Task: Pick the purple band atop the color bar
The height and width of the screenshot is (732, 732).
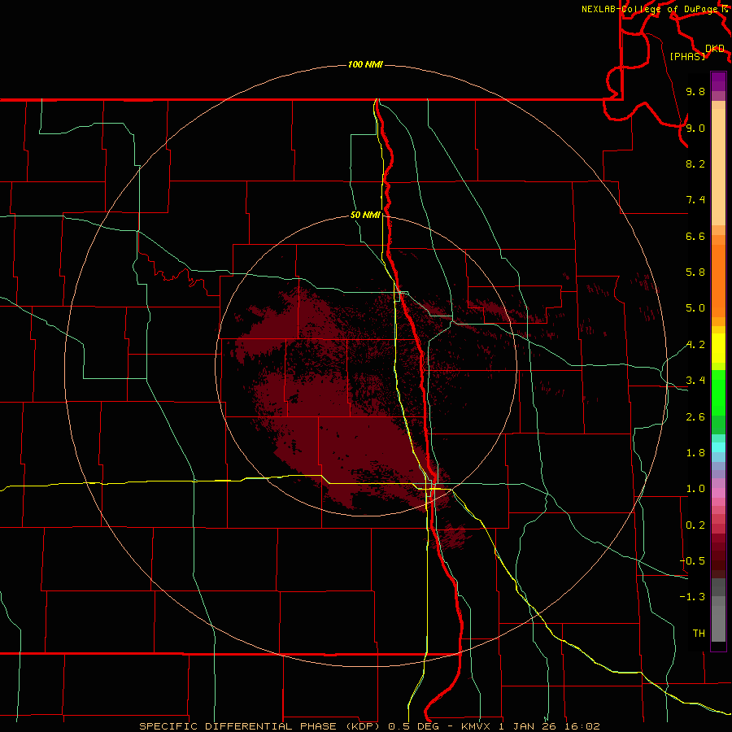Action: point(718,81)
